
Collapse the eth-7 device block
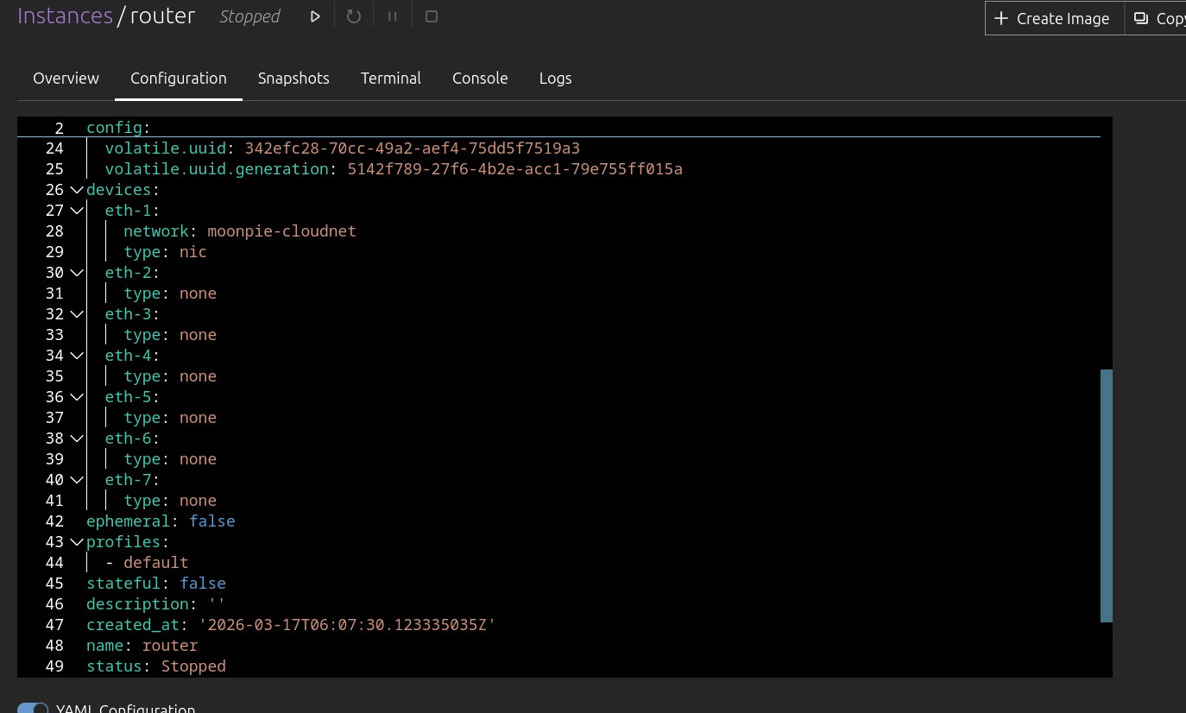point(77,480)
